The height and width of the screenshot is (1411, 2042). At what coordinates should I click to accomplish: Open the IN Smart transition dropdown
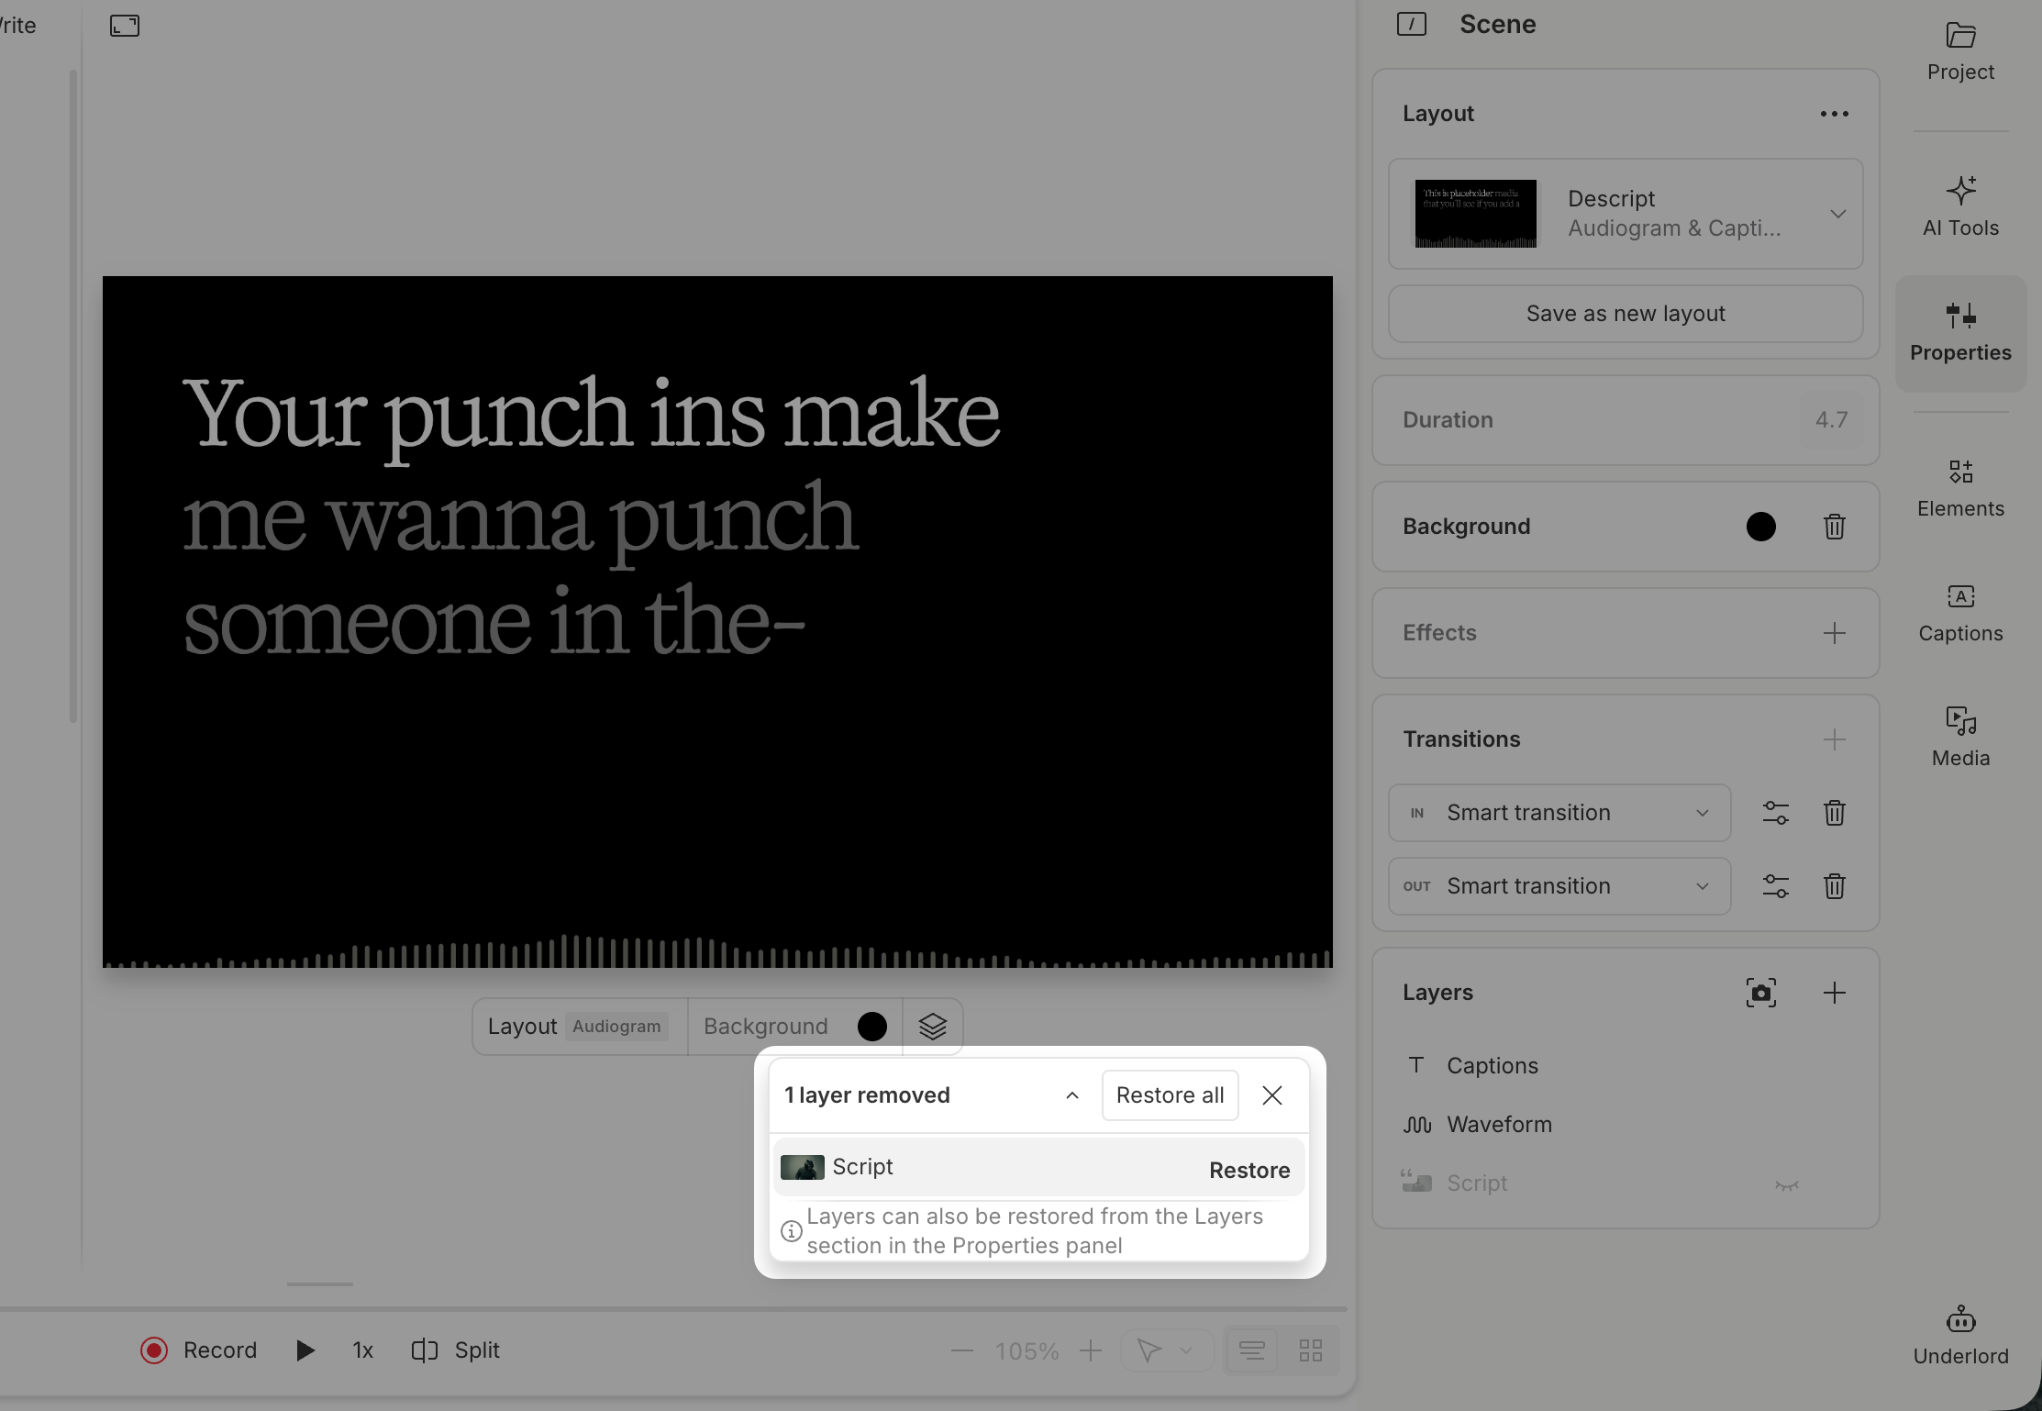(1703, 813)
